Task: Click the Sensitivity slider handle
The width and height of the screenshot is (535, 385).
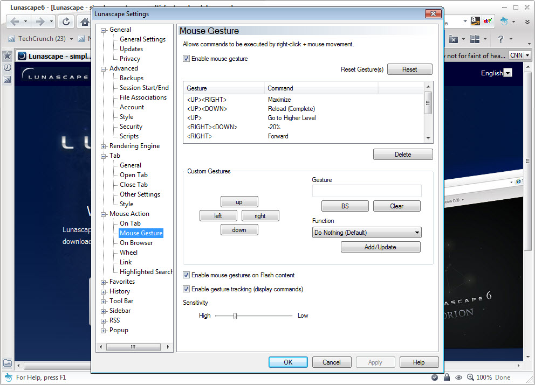Action: [235, 316]
